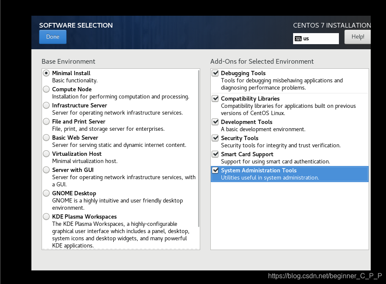The width and height of the screenshot is (386, 284).
Task: Click the Base Environment list scrollbar
Action: [x=199, y=149]
